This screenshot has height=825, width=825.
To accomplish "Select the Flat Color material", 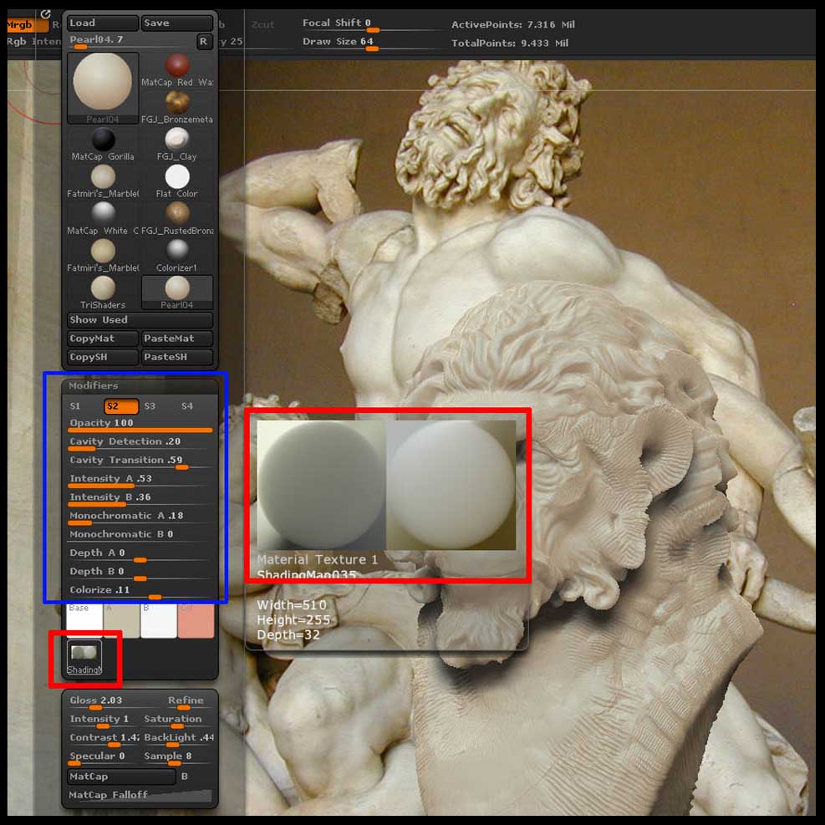I will (176, 176).
